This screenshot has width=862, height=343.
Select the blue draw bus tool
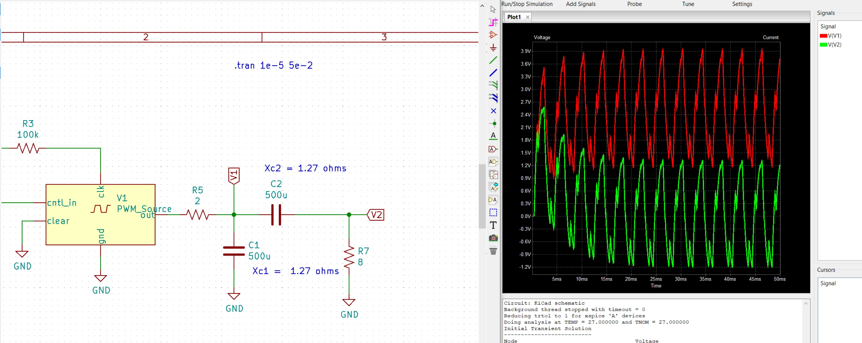click(x=493, y=73)
